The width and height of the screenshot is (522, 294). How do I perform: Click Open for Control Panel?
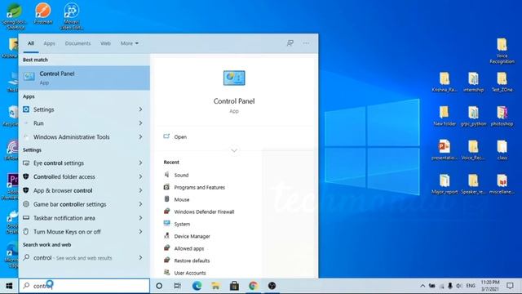[180, 136]
